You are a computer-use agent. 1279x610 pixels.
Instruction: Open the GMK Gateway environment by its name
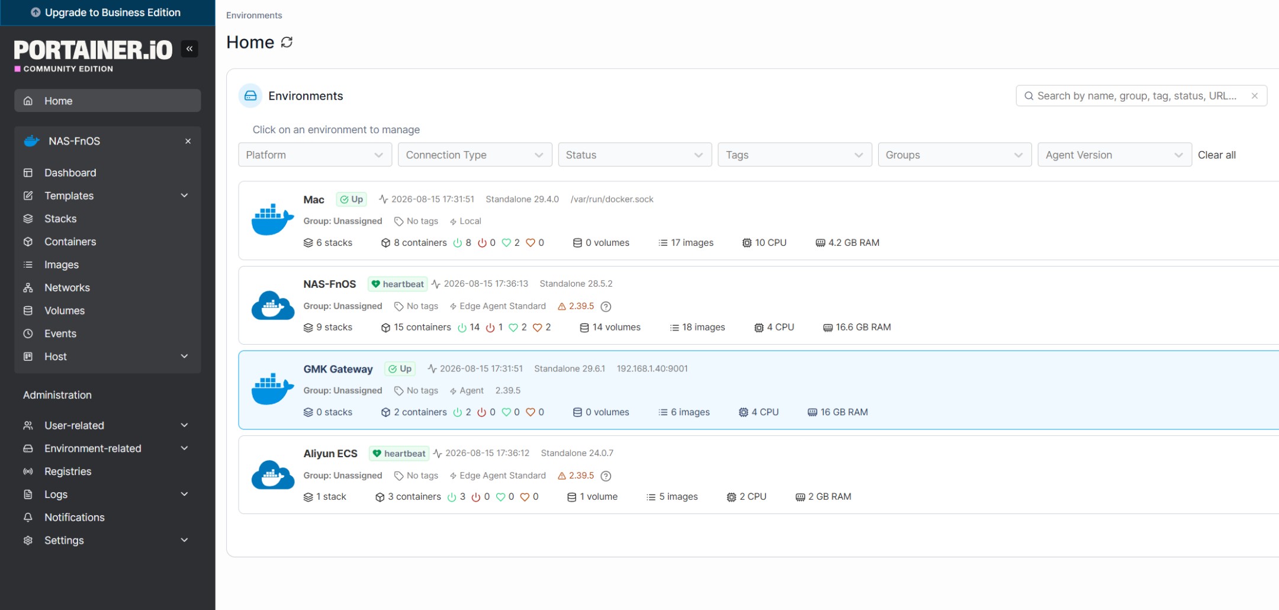(338, 369)
